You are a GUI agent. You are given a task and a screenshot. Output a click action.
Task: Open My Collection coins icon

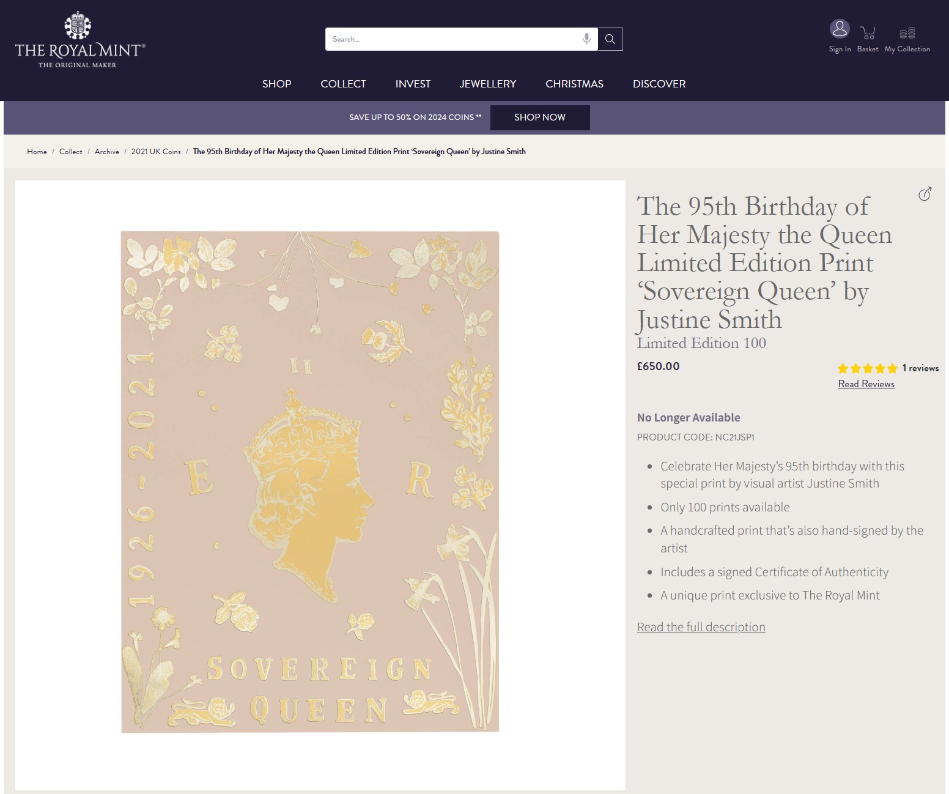tap(907, 33)
